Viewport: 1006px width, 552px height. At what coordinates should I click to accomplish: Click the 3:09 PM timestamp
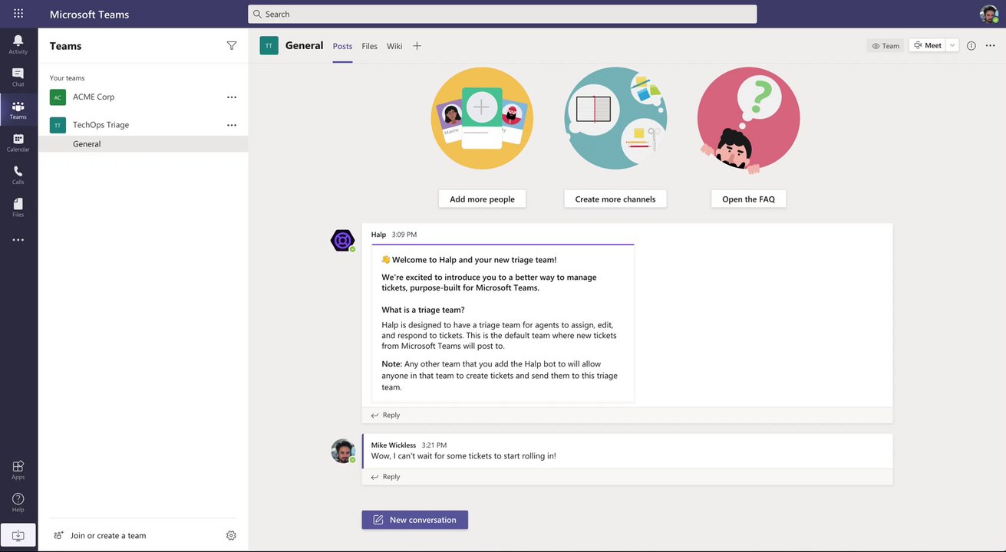[x=404, y=235]
